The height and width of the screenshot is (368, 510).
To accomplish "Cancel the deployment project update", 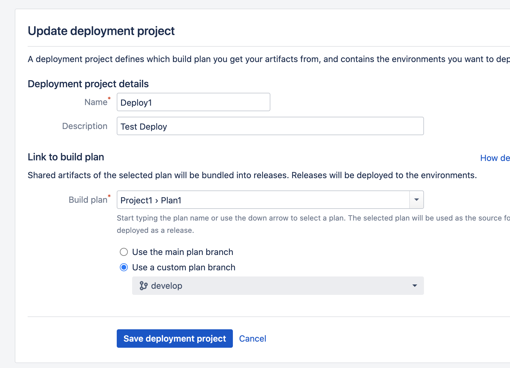I will [253, 339].
